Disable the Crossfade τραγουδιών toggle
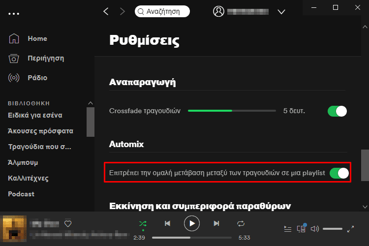The height and width of the screenshot is (246, 369). coord(337,111)
